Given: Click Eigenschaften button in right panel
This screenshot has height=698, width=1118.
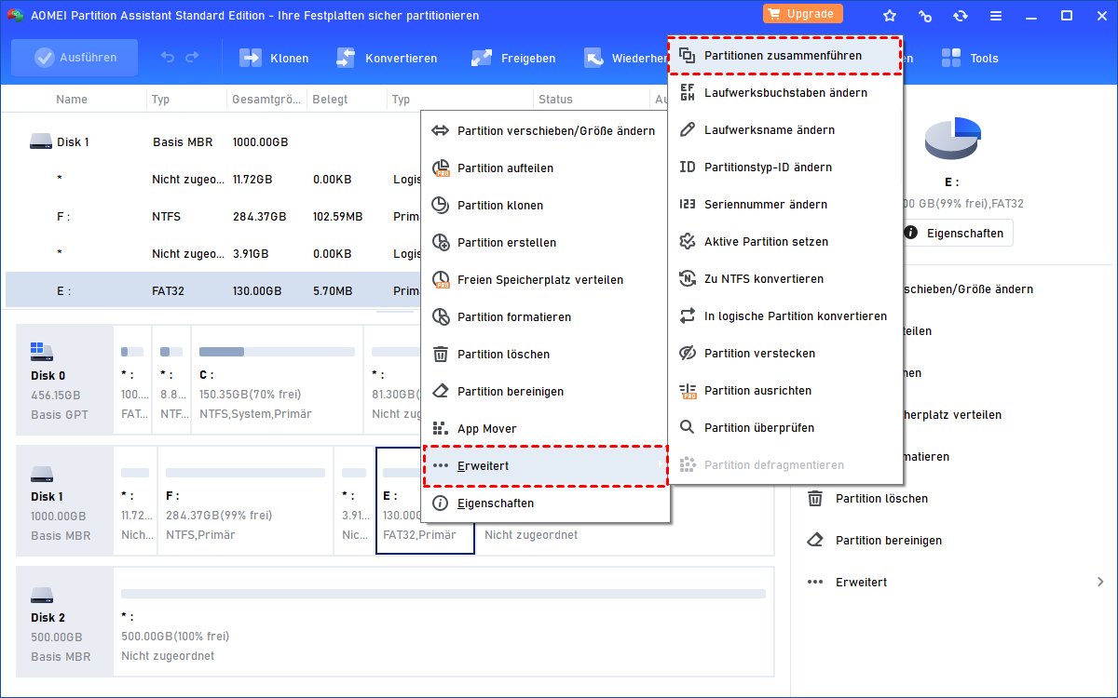Looking at the screenshot, I should tap(956, 233).
